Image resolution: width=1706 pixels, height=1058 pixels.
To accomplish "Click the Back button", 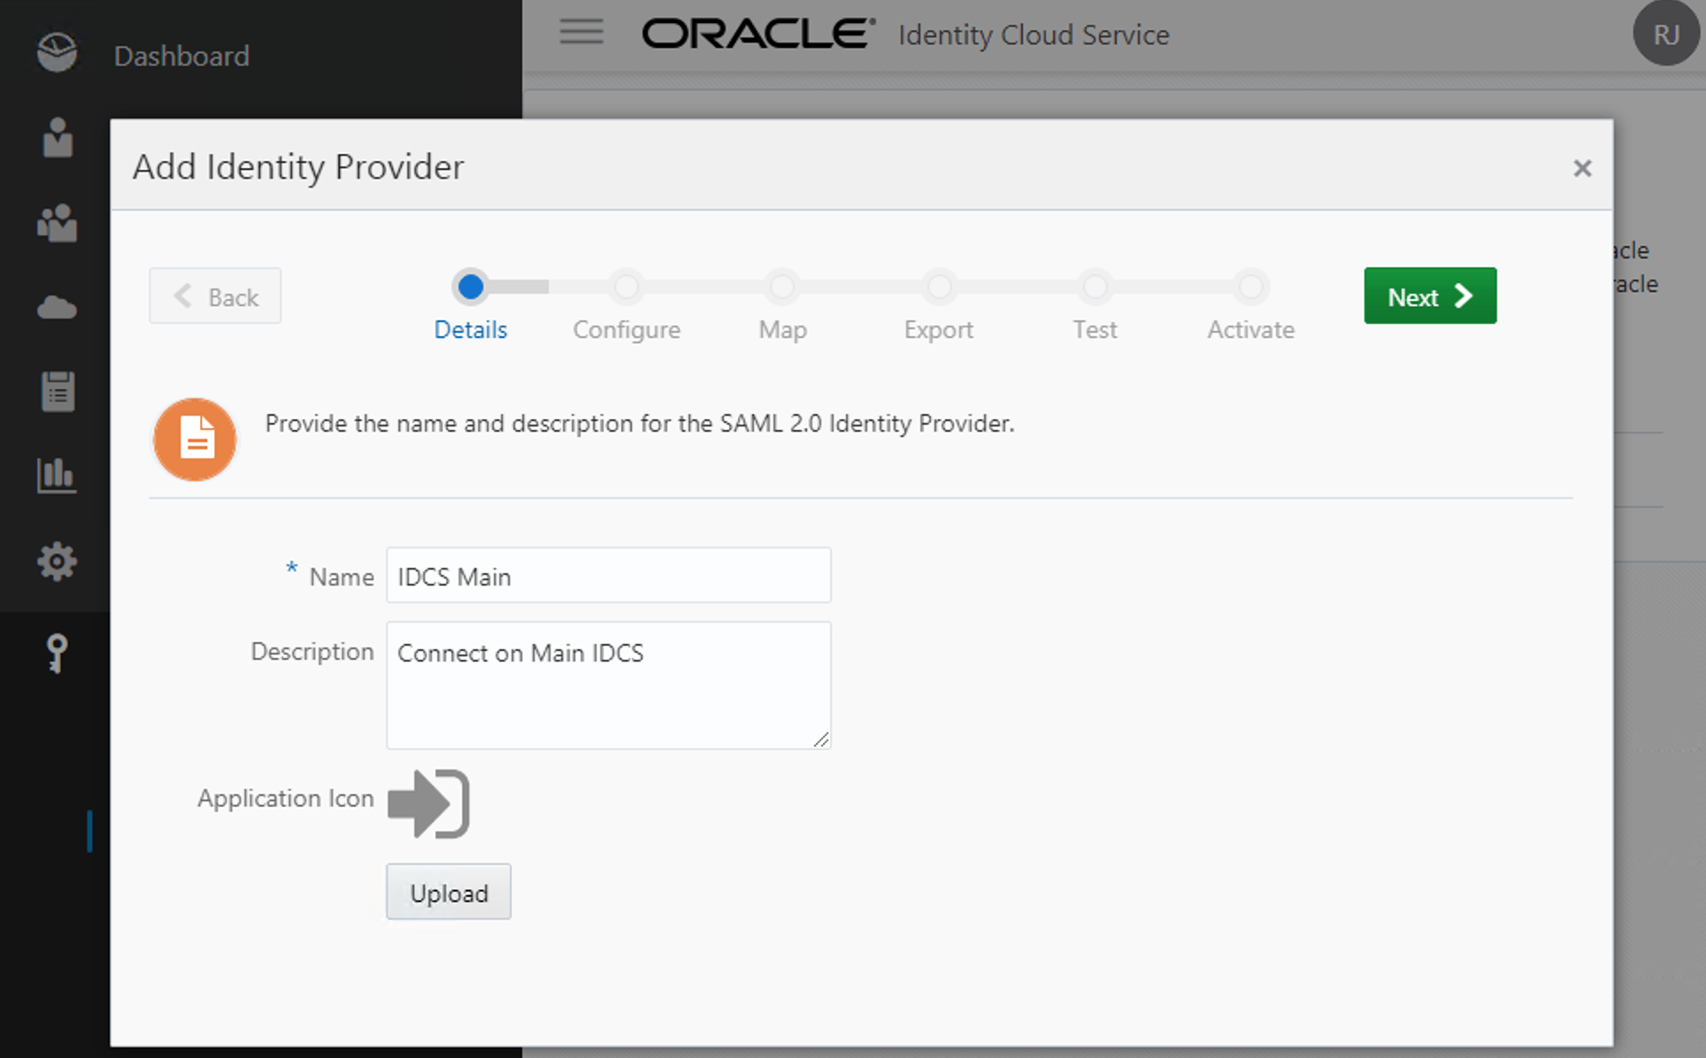I will (x=215, y=295).
